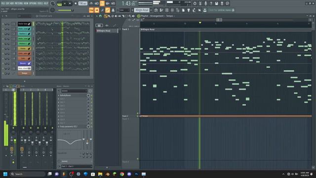Open the TOOLS menu
316x178 pixels.
tap(40, 3)
